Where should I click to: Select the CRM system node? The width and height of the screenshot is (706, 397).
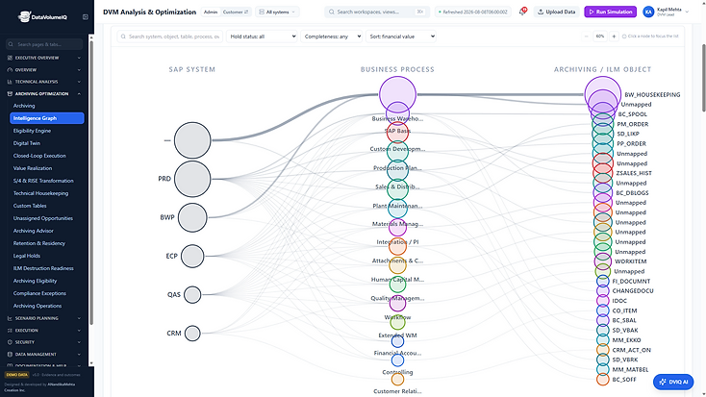192,334
